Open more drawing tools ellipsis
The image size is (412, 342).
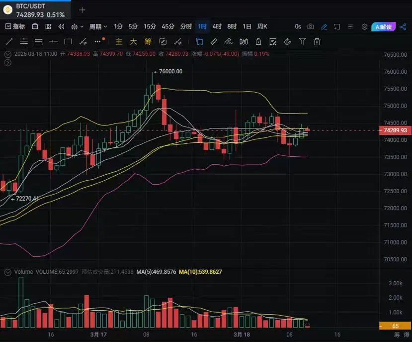[98, 41]
